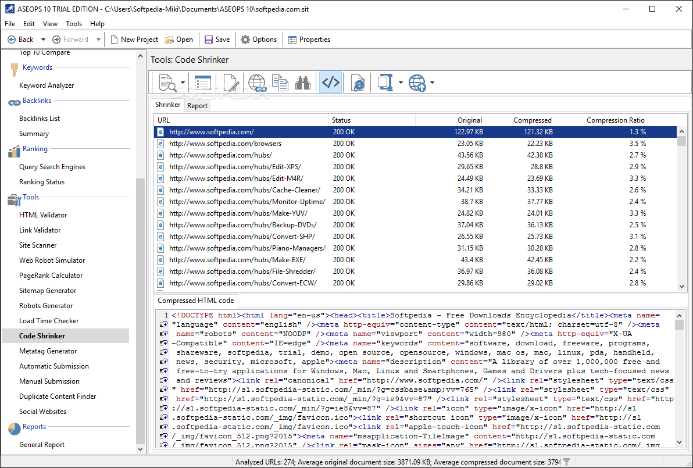Click the Save button
693x468 pixels.
(x=217, y=40)
